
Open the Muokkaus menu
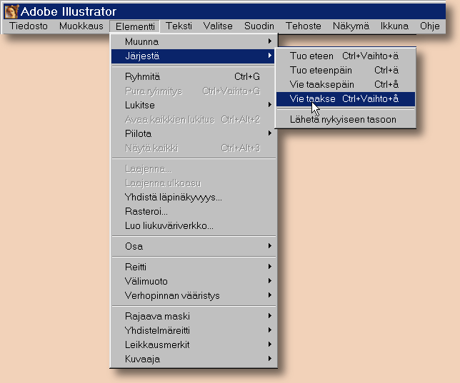coord(81,26)
